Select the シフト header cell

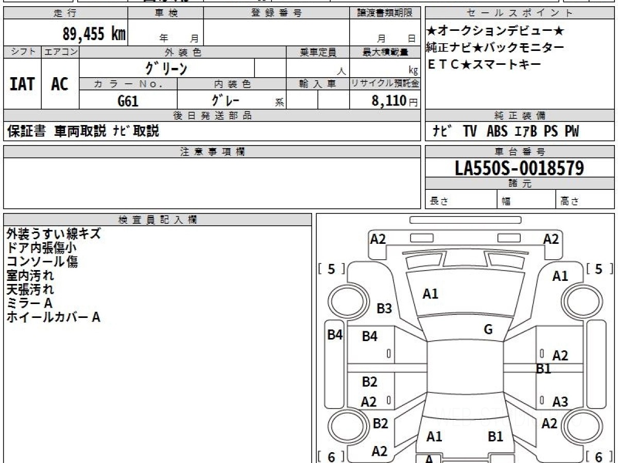tap(23, 52)
